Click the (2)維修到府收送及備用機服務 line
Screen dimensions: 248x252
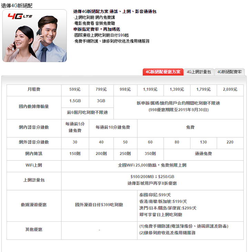click(x=167, y=233)
